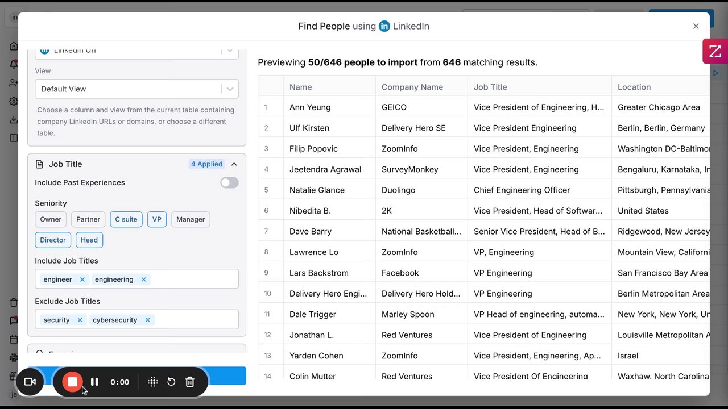Click into the Include Job Titles field
The width and height of the screenshot is (728, 409).
coord(193,279)
